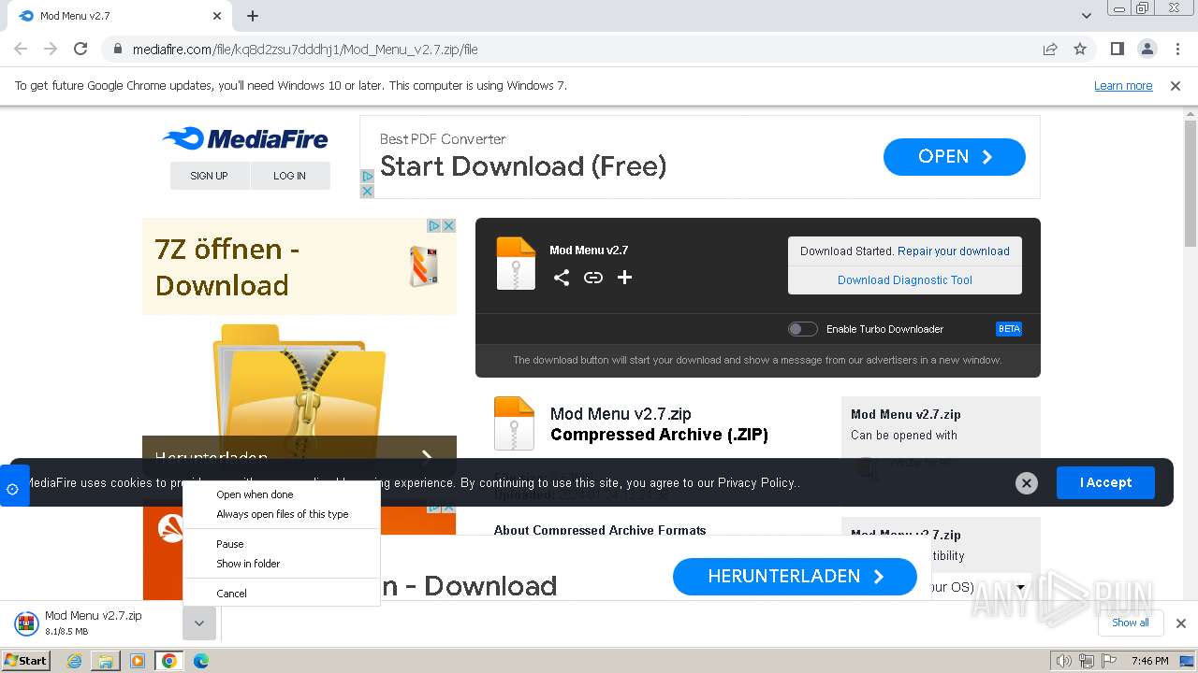Bookmark this page with the star icon
Screen dimensions: 1198x673
(x=1080, y=49)
